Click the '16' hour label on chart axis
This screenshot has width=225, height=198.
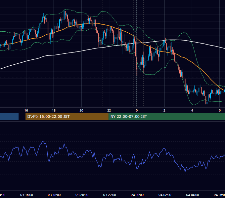(x=26, y=111)
